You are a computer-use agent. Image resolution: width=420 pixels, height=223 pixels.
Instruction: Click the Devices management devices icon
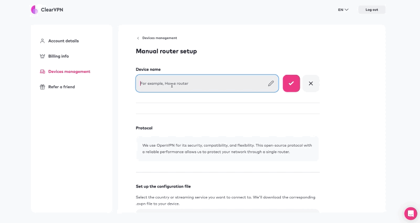[43, 72]
